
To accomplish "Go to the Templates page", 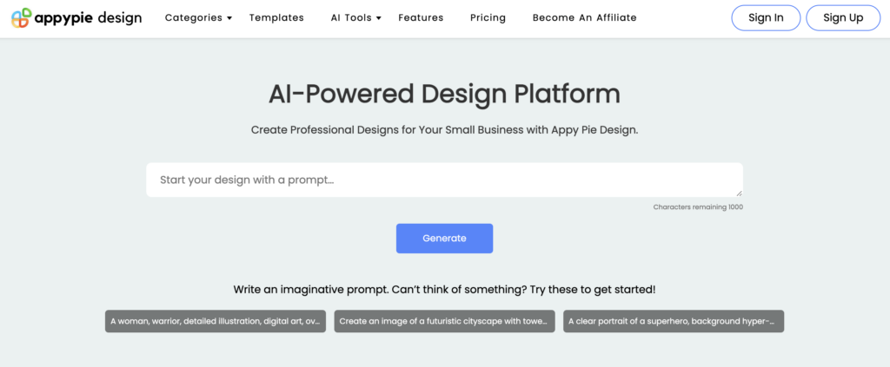I will point(276,17).
